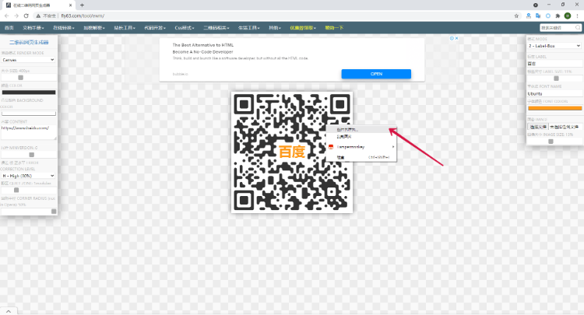Click the ad info icon on the banner
This screenshot has height=315, width=584.
click(x=452, y=38)
